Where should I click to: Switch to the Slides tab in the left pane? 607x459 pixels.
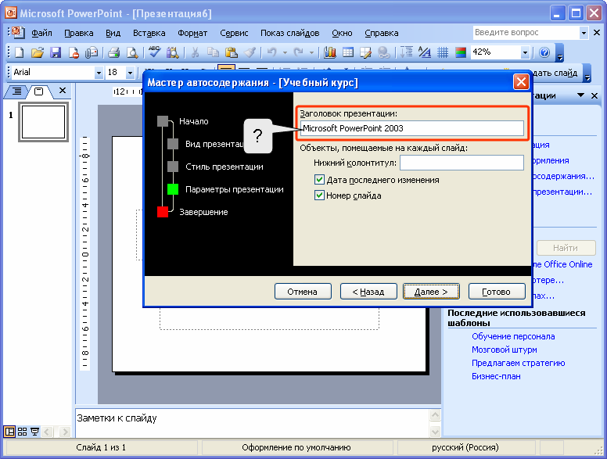38,91
